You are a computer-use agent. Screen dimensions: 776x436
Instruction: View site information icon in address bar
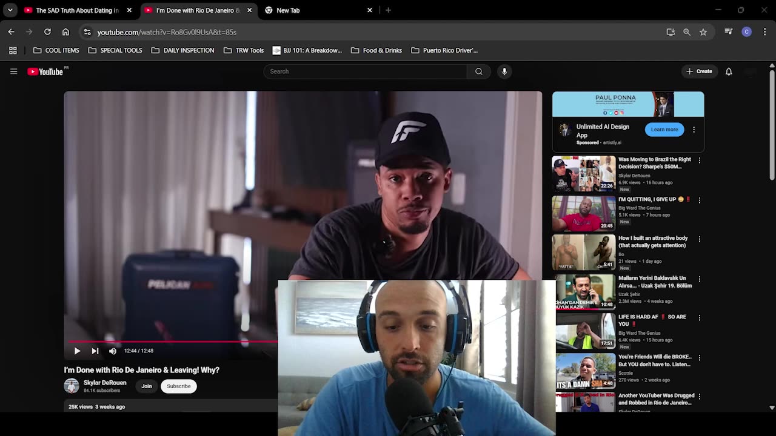click(x=87, y=32)
